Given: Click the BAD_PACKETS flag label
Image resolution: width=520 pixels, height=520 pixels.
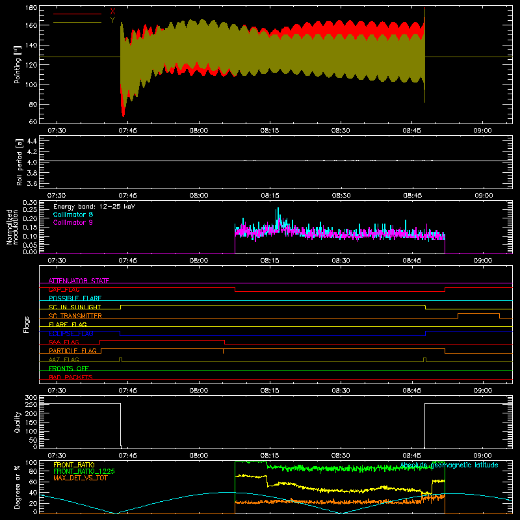Looking at the screenshot, I should [x=71, y=377].
